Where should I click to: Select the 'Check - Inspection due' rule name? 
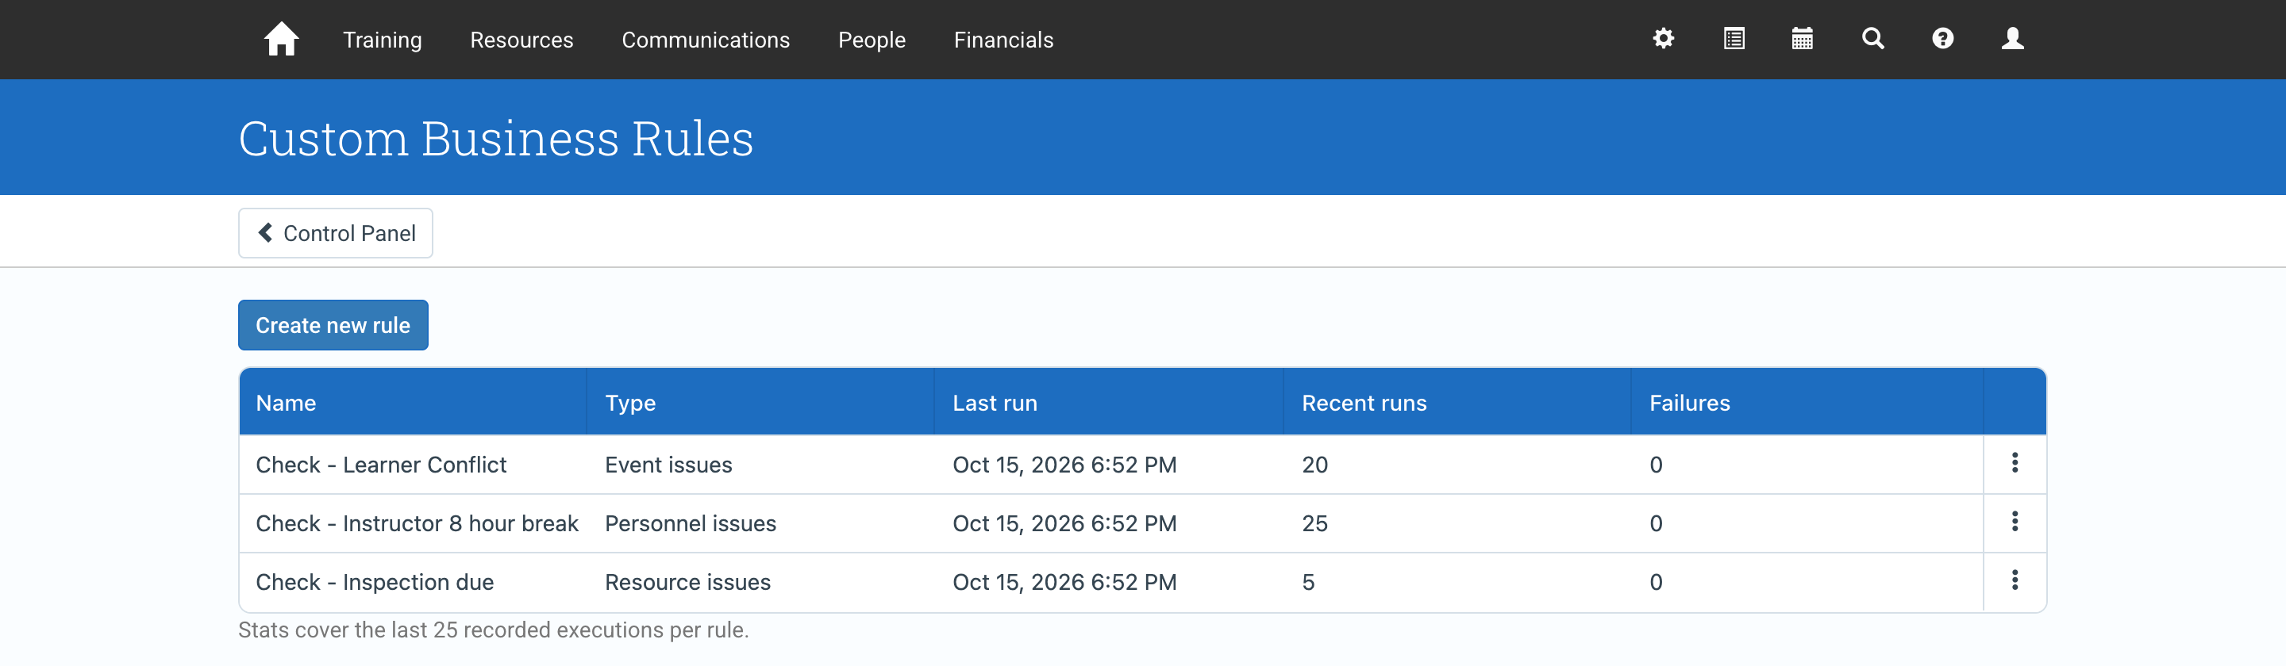click(x=375, y=582)
